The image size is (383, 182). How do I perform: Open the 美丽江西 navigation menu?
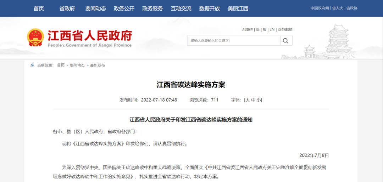[238, 8]
